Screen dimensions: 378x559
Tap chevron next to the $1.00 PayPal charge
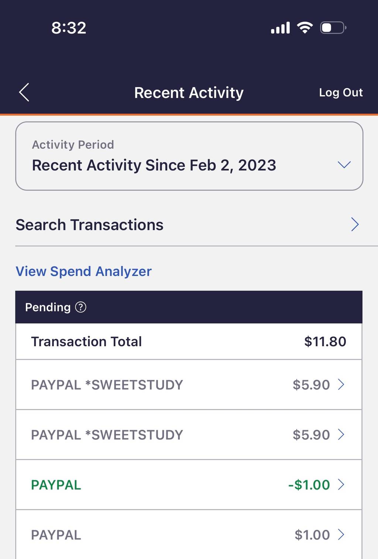(x=341, y=534)
